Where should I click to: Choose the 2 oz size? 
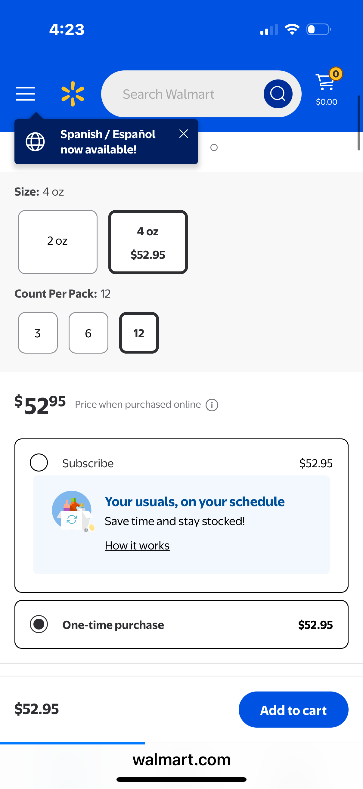pyautogui.click(x=57, y=242)
